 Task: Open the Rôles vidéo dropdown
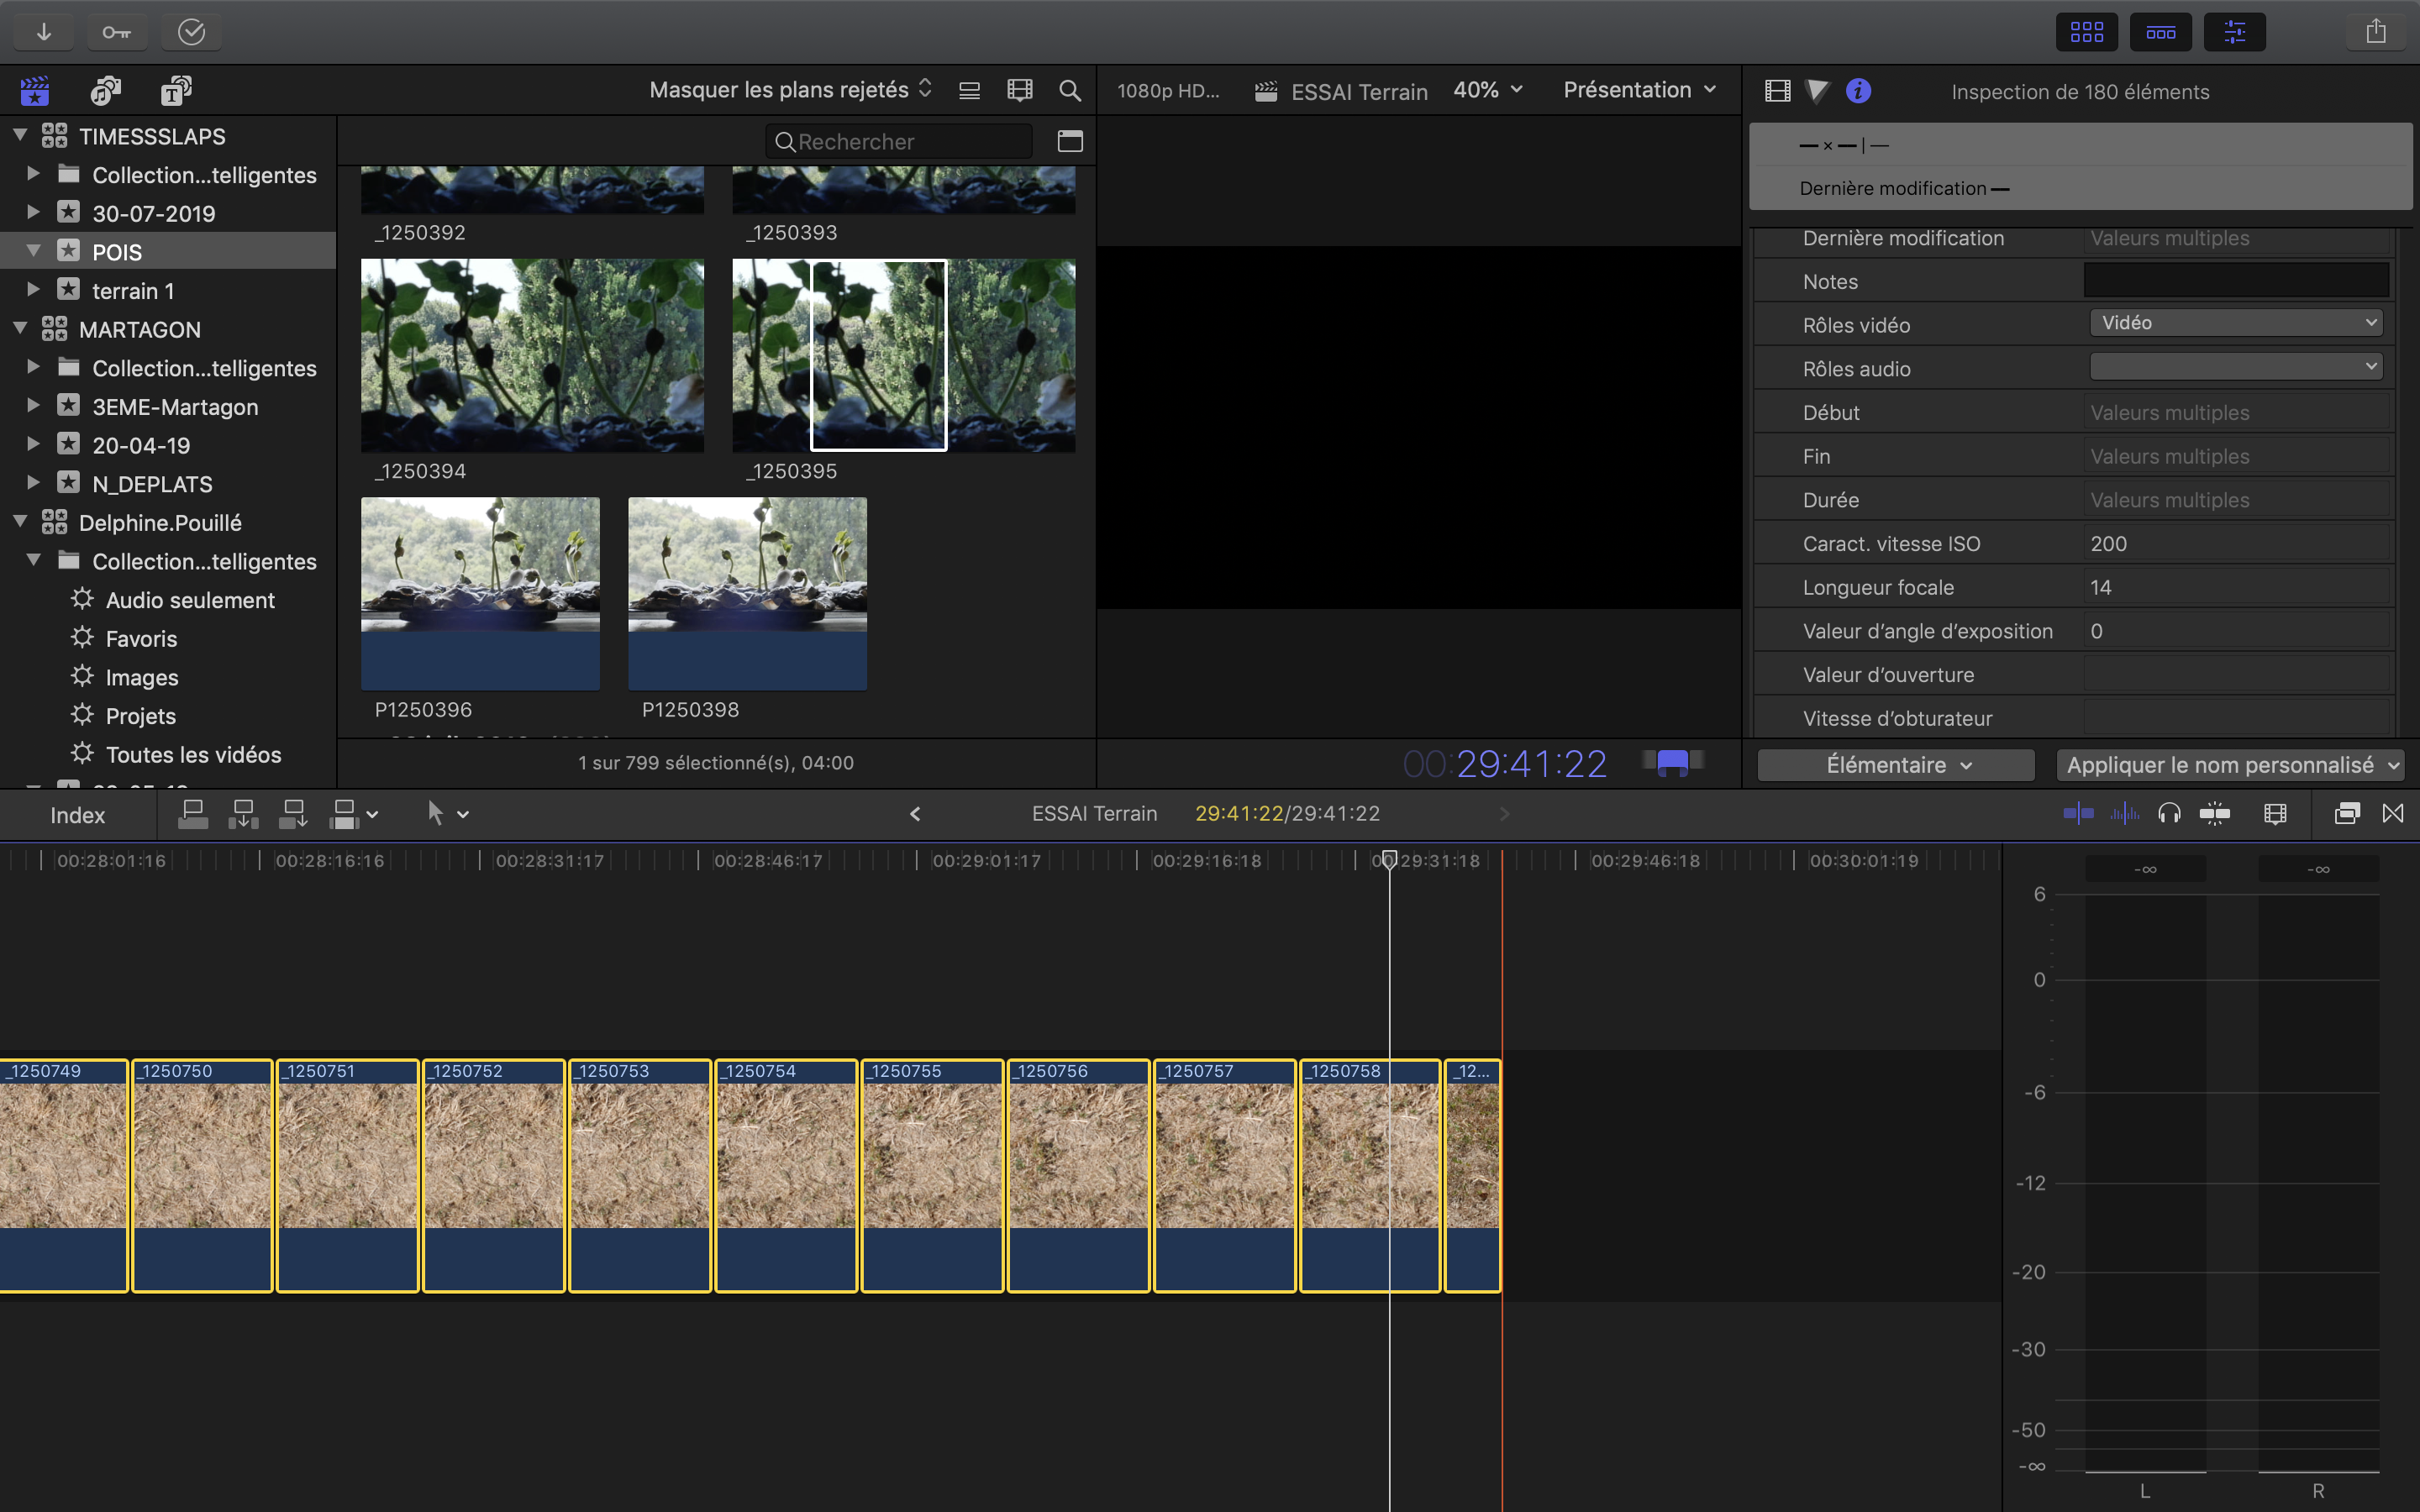point(2236,323)
